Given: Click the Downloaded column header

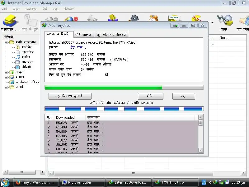Looking at the screenshot, I should click(x=70, y=117).
